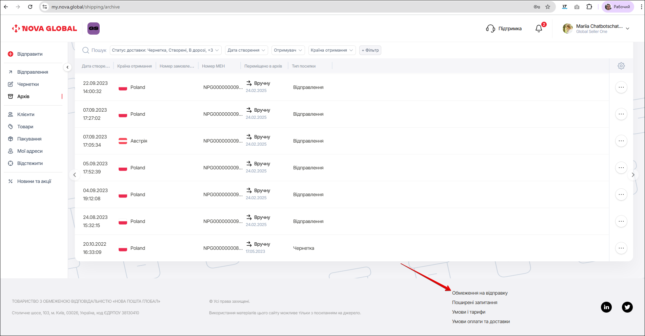Screen dimensions: 645x336
Task: Open Чернетки in the sidebar
Action: [x=28, y=84]
